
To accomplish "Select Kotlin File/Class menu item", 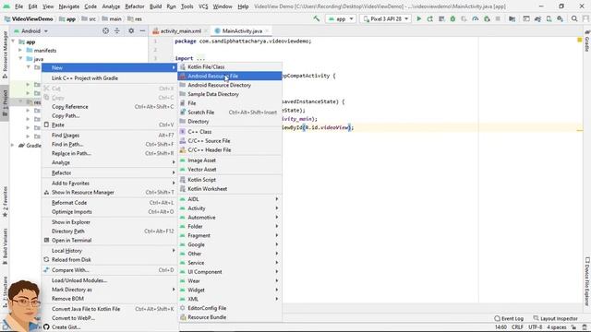I will pos(230,67).
